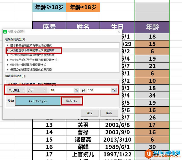Click the age cell showing 15
182x160 pixels.
tap(152, 44)
